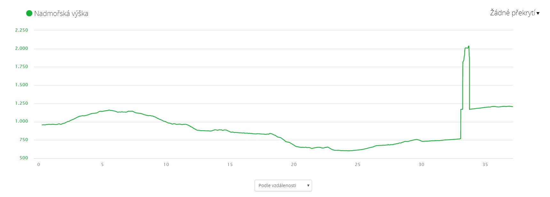Click the 500 y-axis label
The image size is (550, 197).
coord(24,158)
